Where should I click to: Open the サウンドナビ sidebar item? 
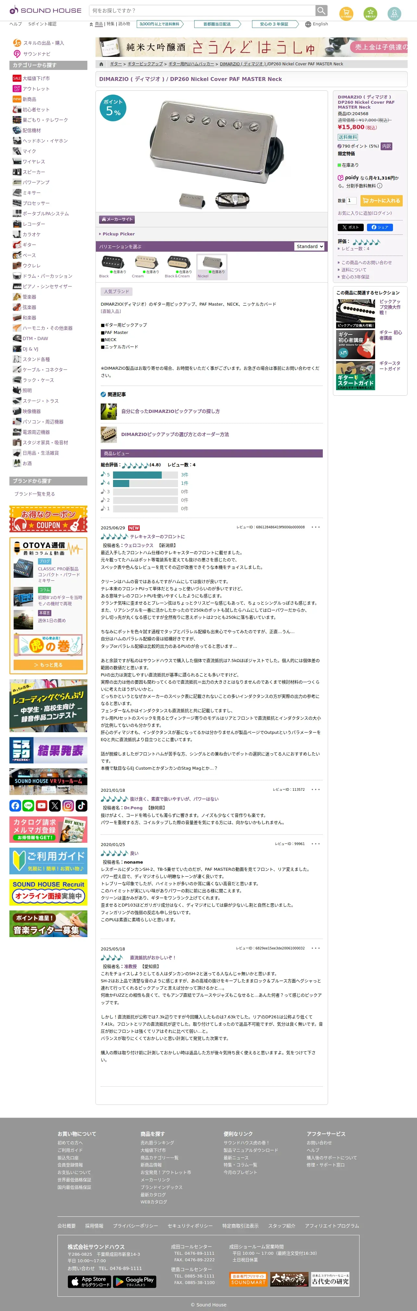pyautogui.click(x=37, y=54)
